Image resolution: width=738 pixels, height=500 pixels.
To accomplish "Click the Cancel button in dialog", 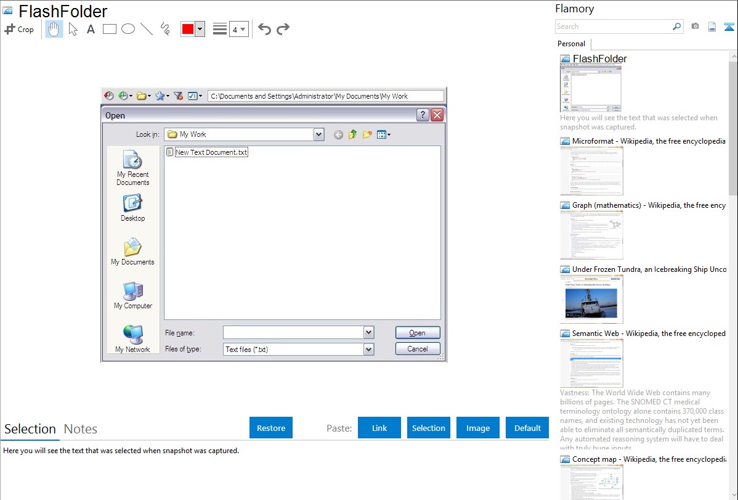I will [x=418, y=349].
